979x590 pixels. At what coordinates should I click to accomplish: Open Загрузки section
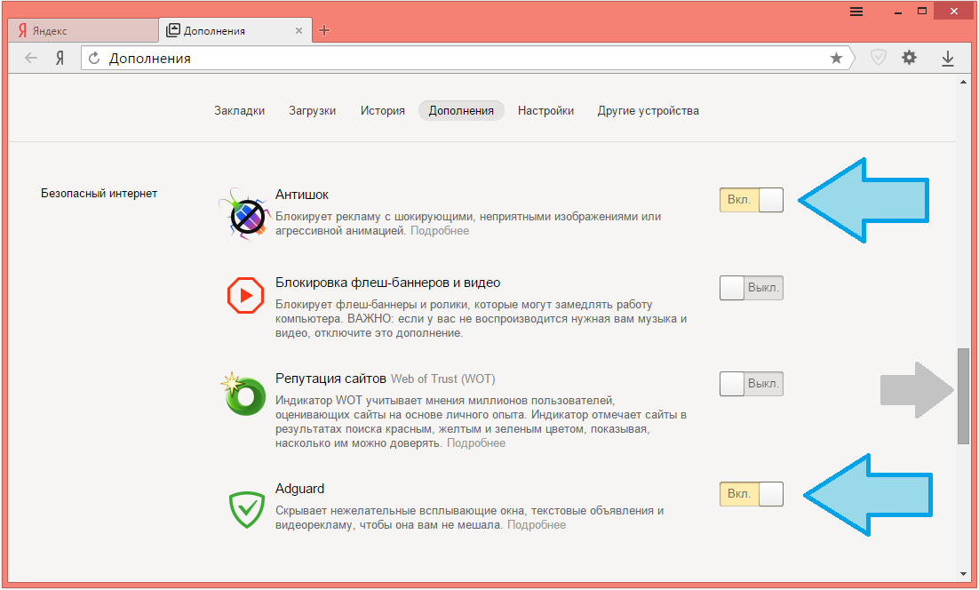tap(312, 110)
